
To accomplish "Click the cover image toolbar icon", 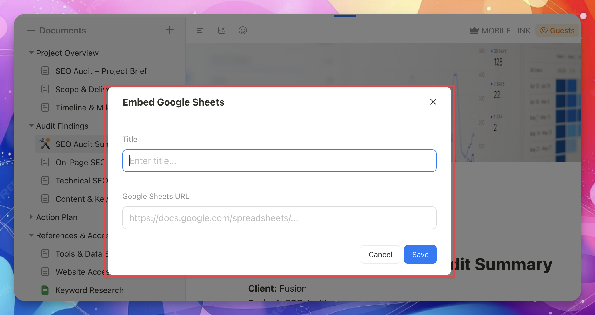I will (x=222, y=30).
